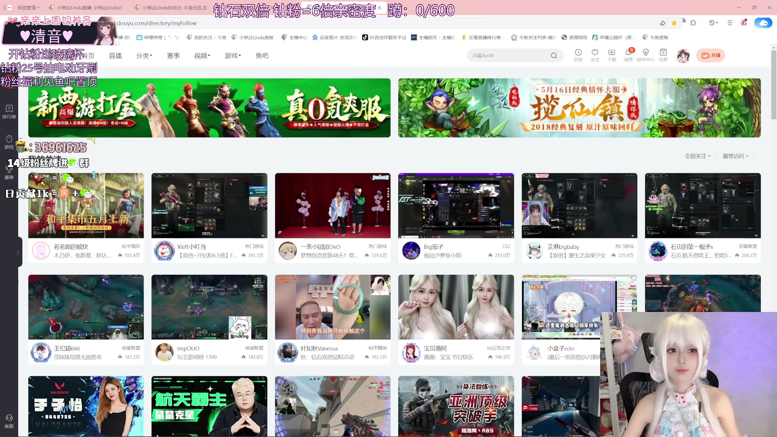Open 若若跑的贼快 stream thumbnail
Viewport: 777px width, 437px height.
[x=86, y=206]
